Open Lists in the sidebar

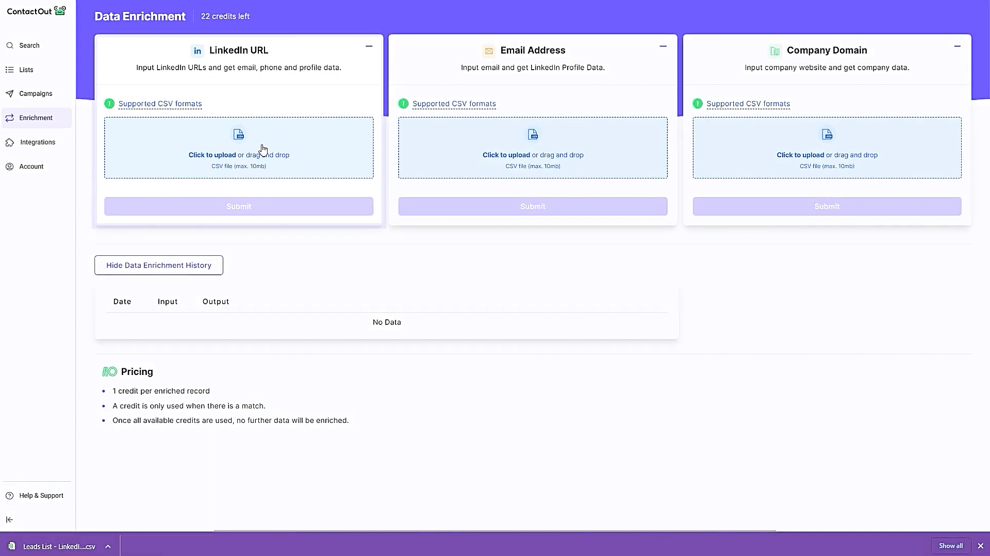26,69
